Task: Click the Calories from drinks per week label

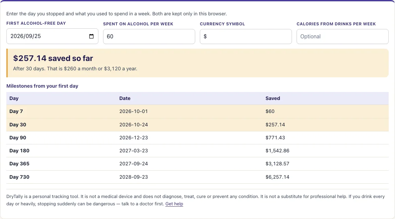Action: pos(336,24)
